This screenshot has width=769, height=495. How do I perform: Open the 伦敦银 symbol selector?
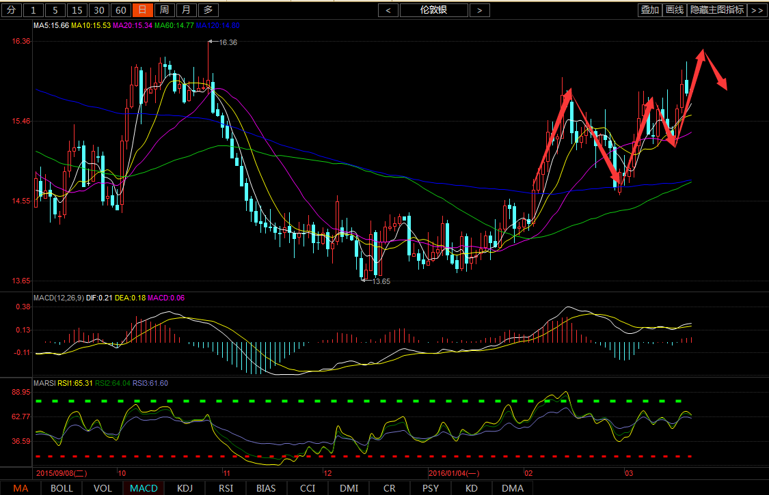(434, 10)
